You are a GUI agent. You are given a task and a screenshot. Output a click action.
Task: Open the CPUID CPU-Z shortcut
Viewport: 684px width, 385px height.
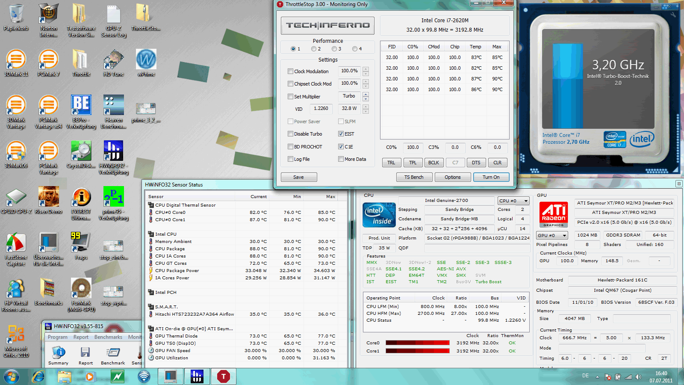(16, 200)
